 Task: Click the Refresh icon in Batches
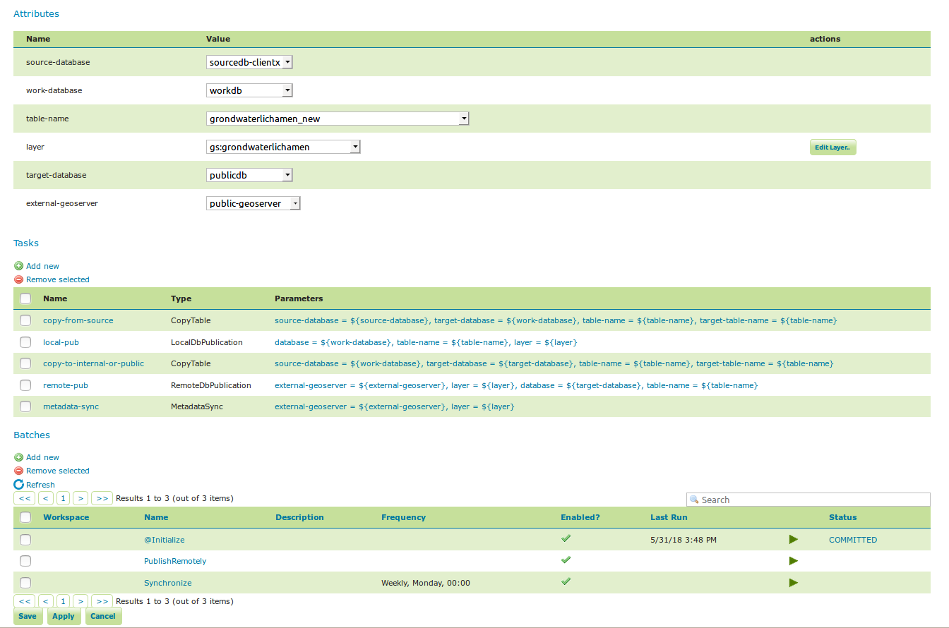[18, 485]
